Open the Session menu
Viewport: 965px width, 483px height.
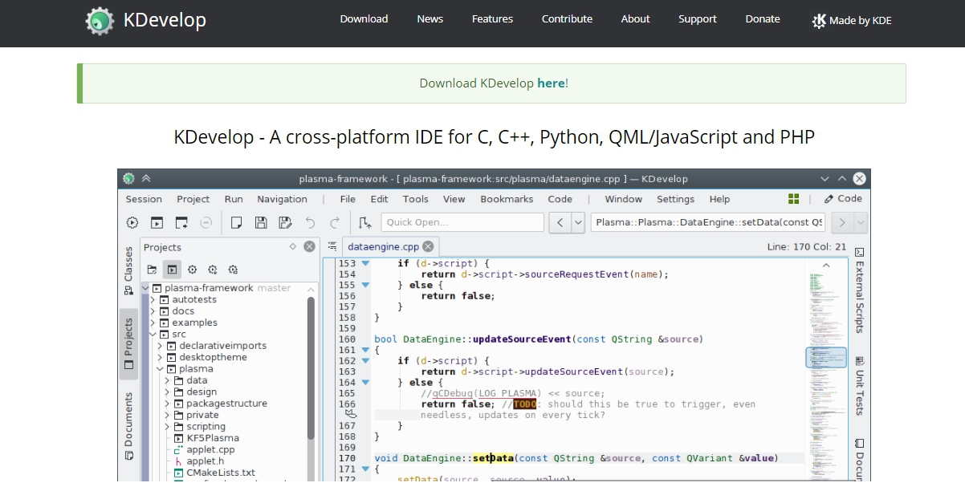(144, 199)
